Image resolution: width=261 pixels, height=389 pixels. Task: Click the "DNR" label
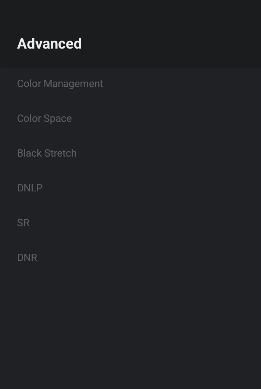click(x=27, y=258)
